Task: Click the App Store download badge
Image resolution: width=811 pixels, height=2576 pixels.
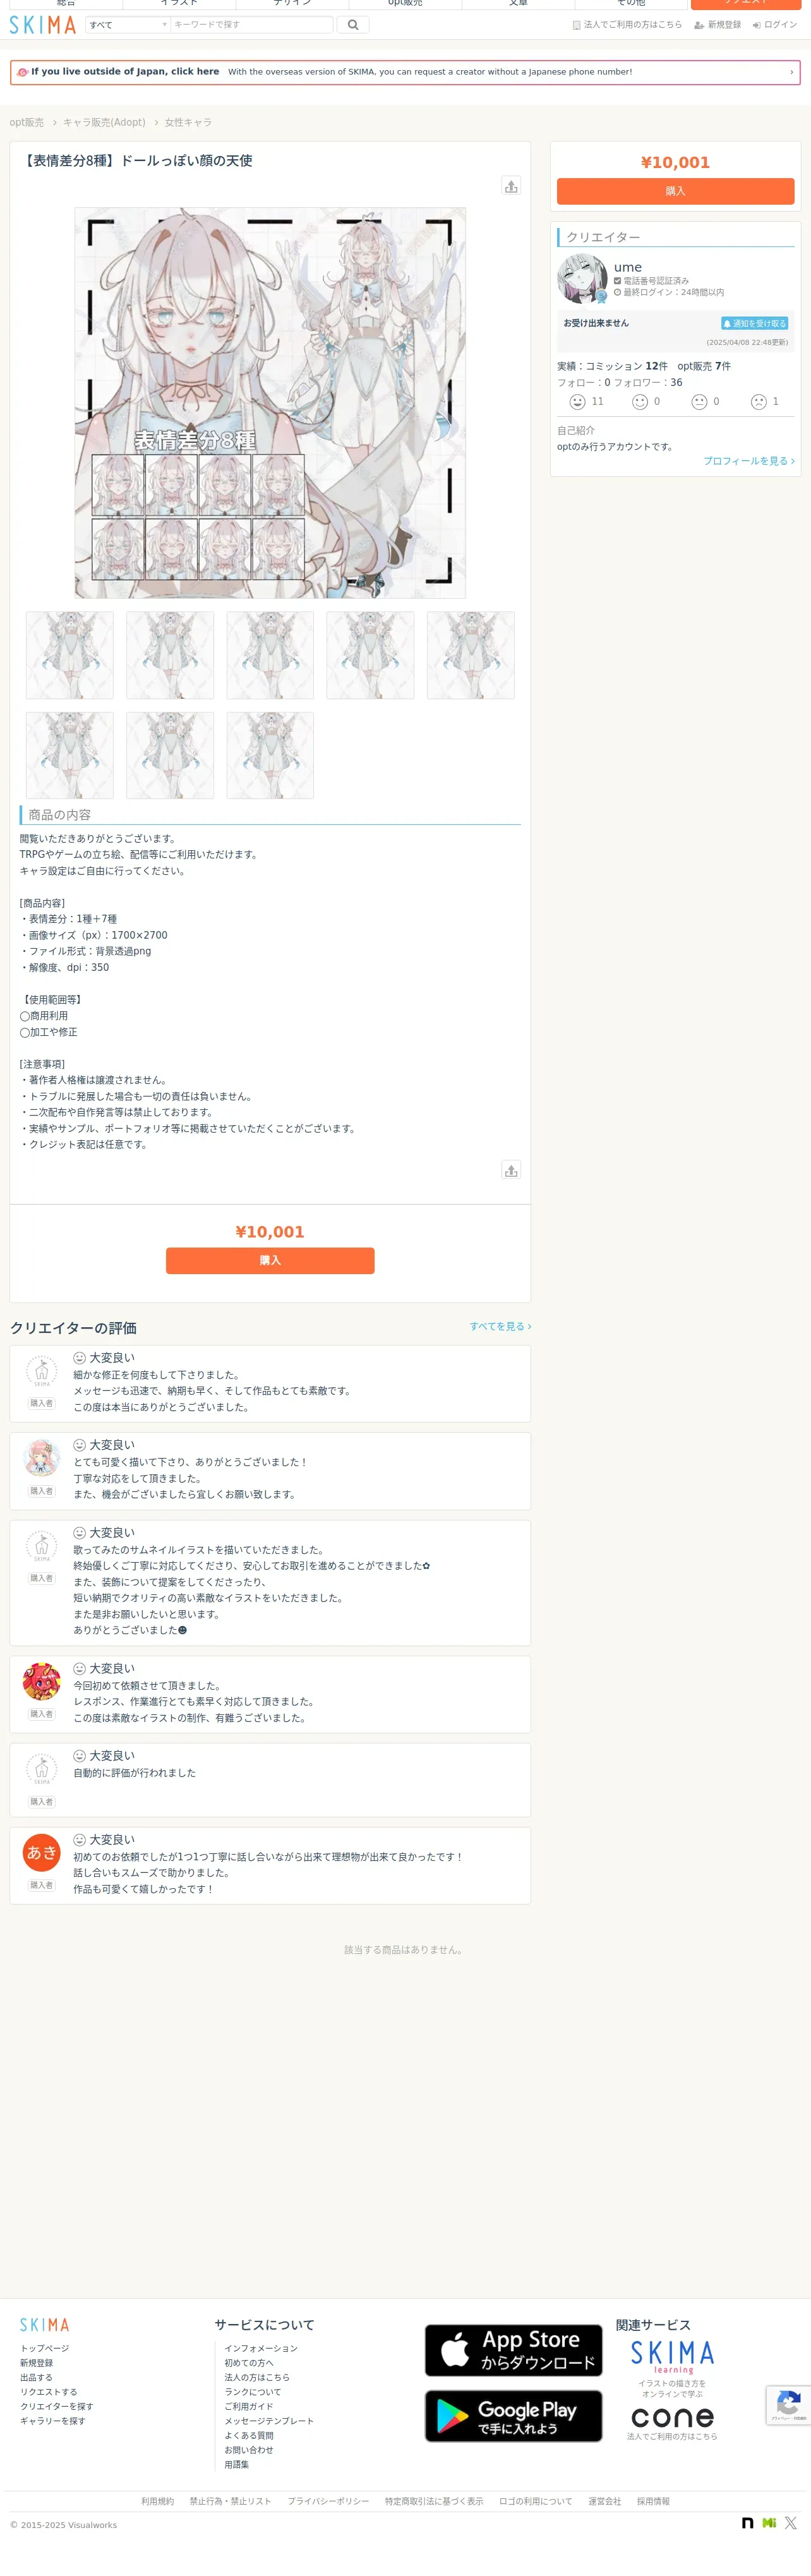Action: pos(513,2350)
